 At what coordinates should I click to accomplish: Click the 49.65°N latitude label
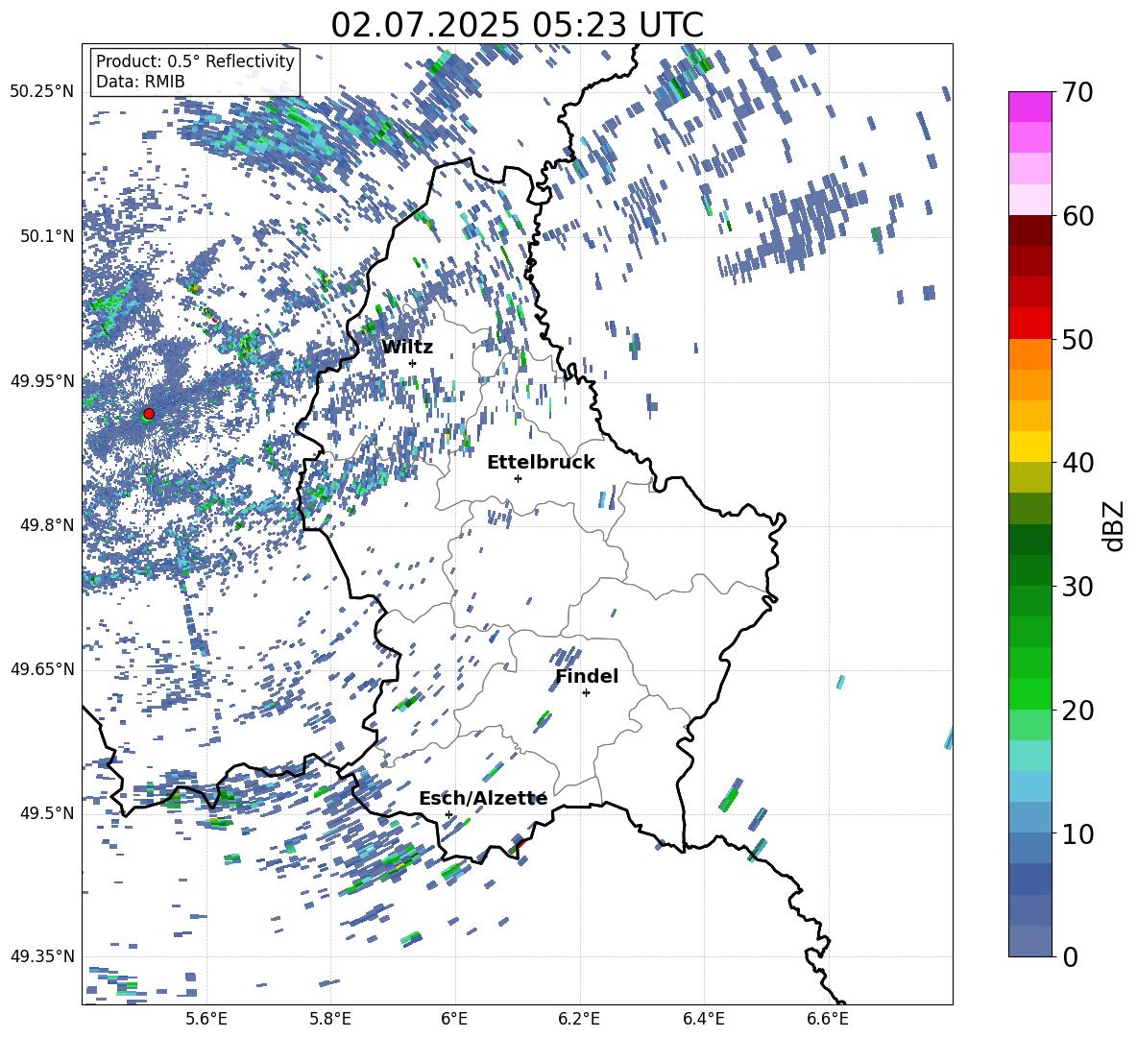(x=42, y=669)
